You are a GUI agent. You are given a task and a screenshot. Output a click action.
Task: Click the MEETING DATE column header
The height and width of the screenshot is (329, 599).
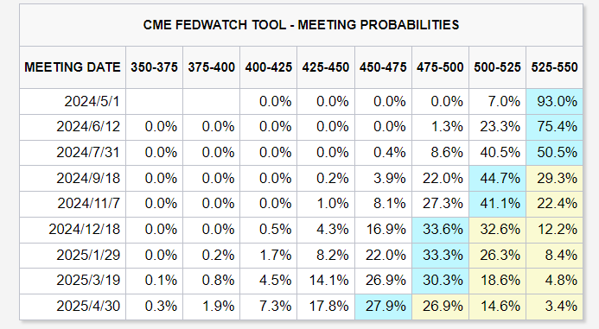(x=73, y=67)
